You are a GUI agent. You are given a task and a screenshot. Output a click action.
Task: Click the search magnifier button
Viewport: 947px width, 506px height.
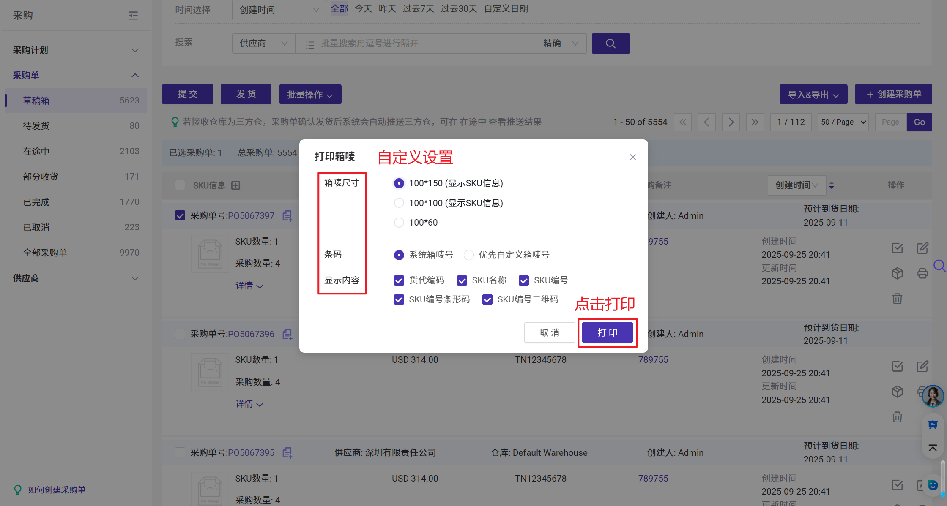pos(610,44)
